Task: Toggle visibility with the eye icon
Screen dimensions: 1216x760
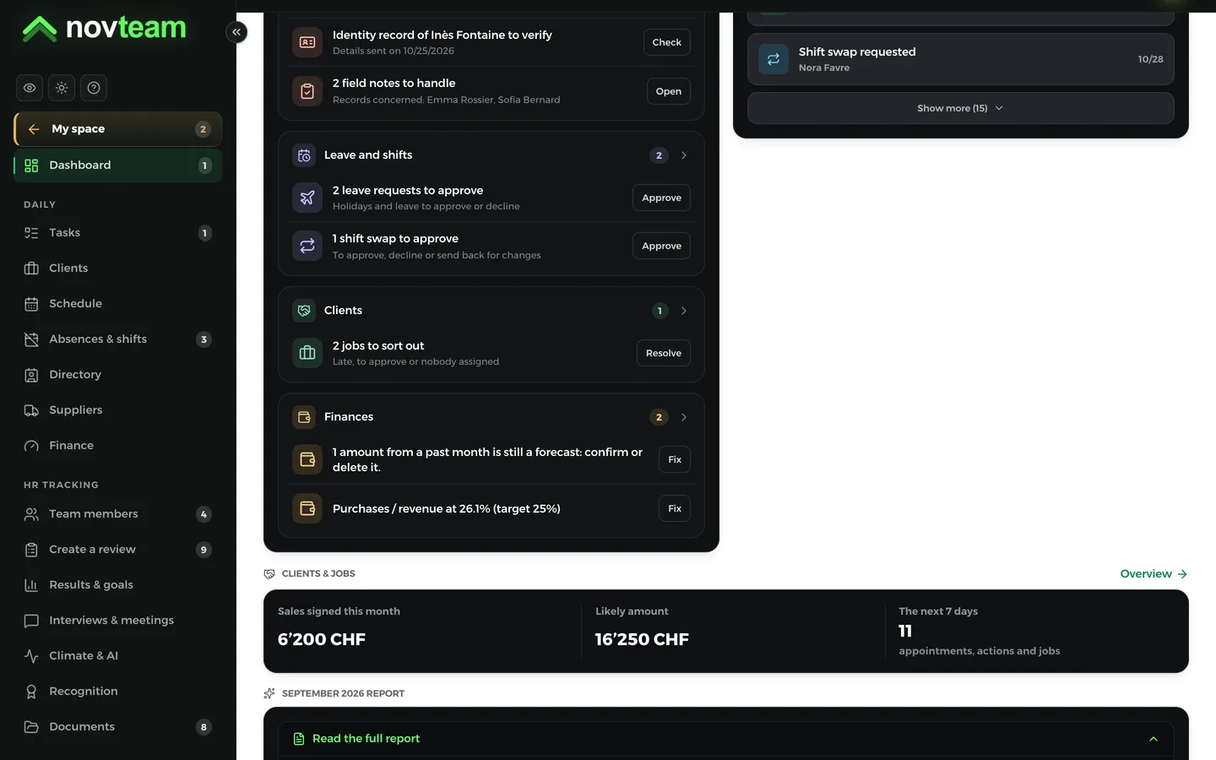Action: (x=30, y=88)
